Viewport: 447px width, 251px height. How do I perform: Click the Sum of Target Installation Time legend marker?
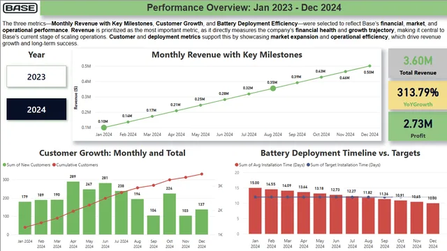pos(308,165)
